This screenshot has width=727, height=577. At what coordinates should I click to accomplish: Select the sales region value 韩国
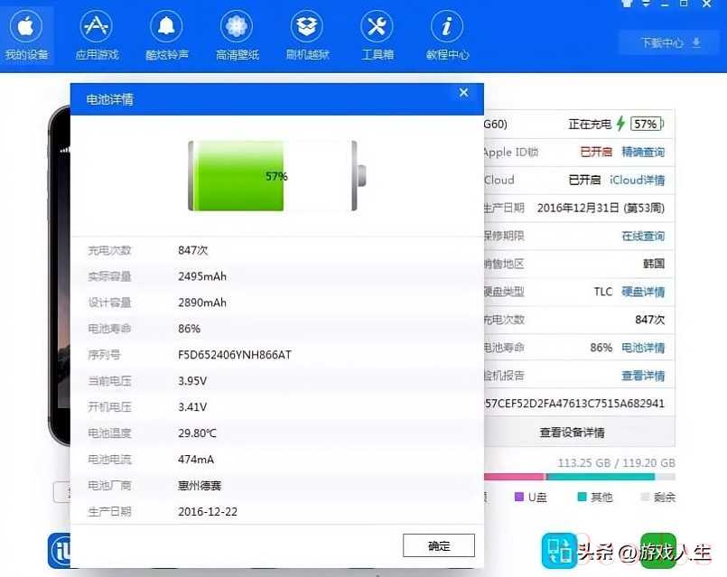[x=654, y=264]
